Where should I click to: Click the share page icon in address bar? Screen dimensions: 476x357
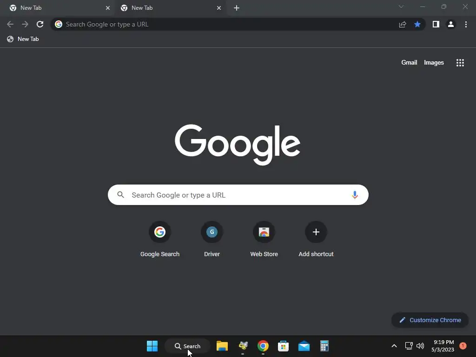pyautogui.click(x=403, y=24)
